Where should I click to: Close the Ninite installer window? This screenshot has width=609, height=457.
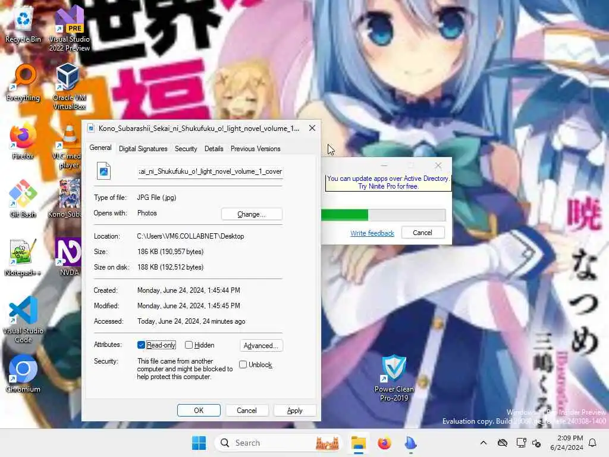coord(438,165)
